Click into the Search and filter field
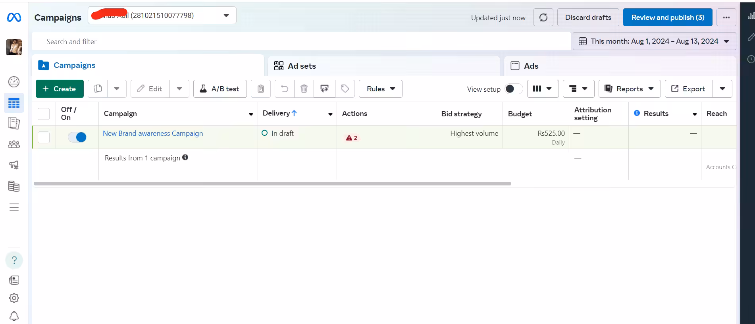This screenshot has height=324, width=755. pos(301,41)
